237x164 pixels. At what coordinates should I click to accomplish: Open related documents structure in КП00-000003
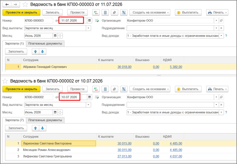tap(124, 12)
